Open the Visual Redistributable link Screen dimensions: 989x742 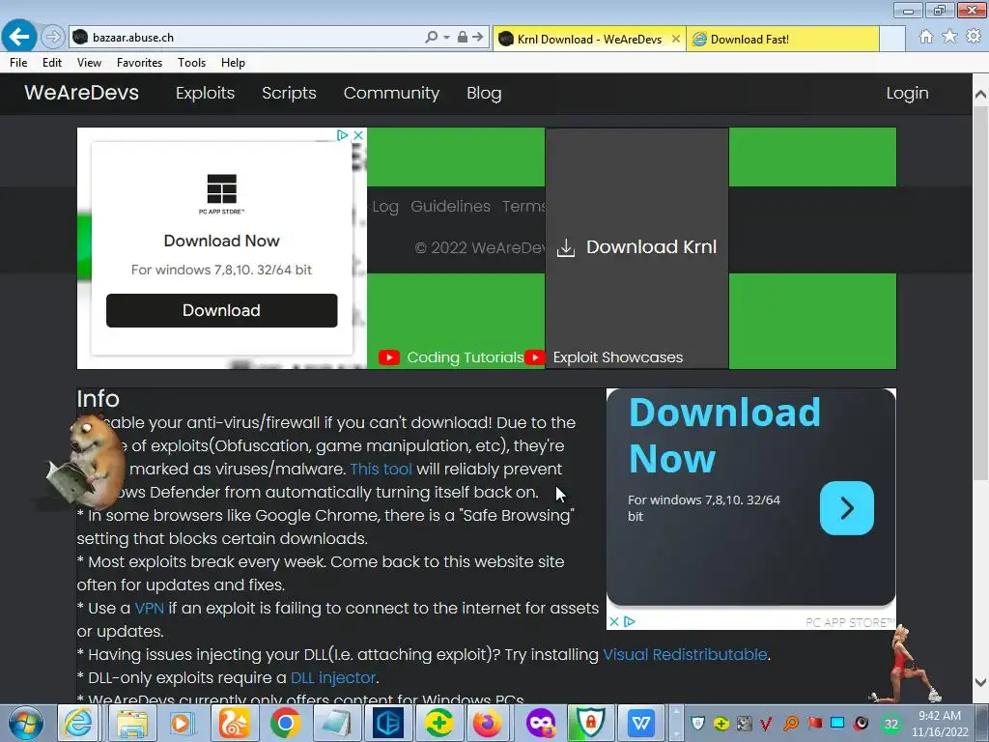(x=685, y=654)
